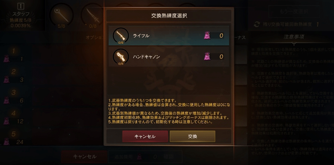Click the pink pouch icon beside ライフル
This screenshot has height=165, width=334.
pyautogui.click(x=207, y=36)
